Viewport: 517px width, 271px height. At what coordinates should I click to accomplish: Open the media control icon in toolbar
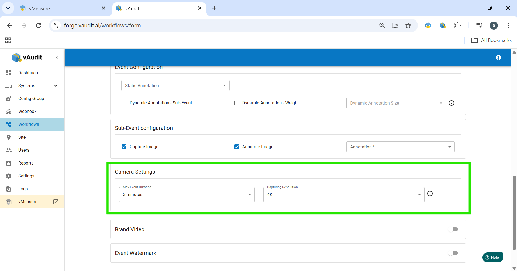[479, 26]
